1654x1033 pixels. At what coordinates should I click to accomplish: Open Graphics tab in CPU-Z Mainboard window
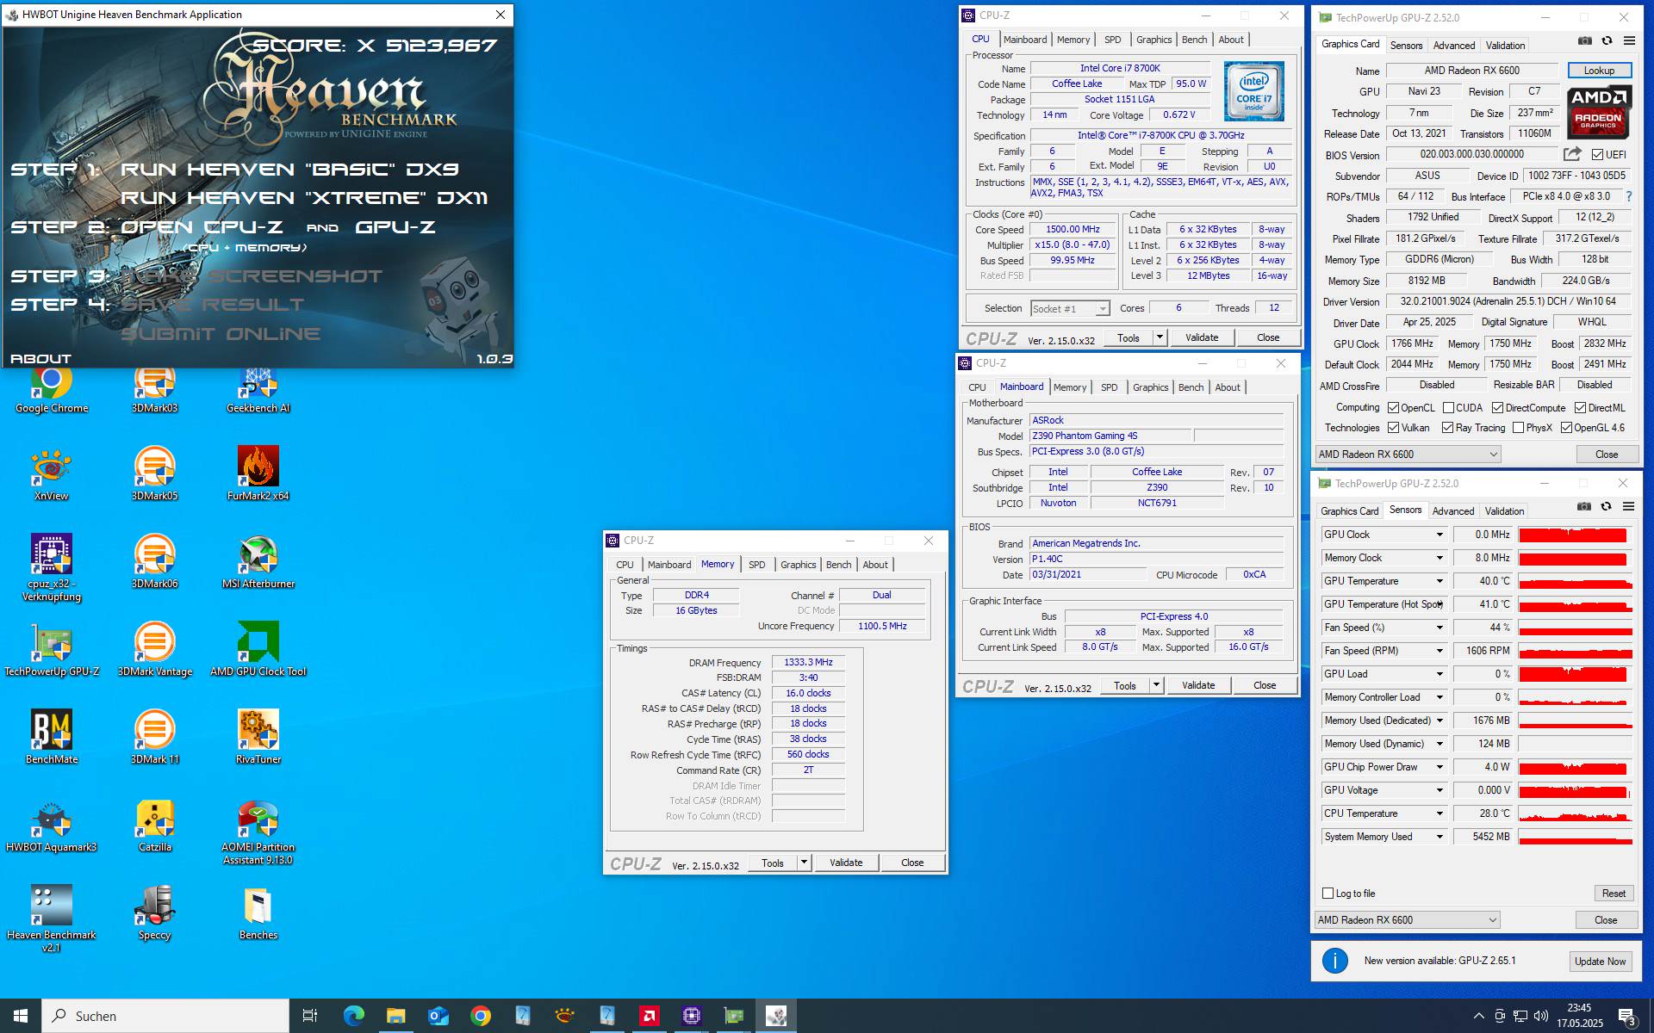(1150, 387)
